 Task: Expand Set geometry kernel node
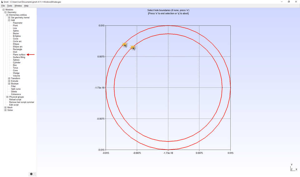pos(9,18)
